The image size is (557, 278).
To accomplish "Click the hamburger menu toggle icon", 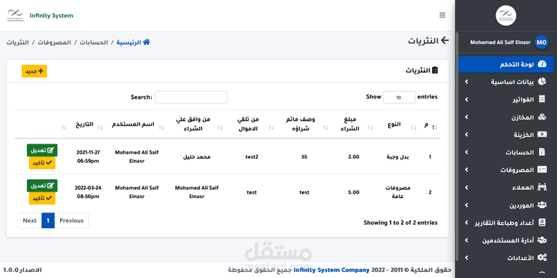I will tap(442, 15).
